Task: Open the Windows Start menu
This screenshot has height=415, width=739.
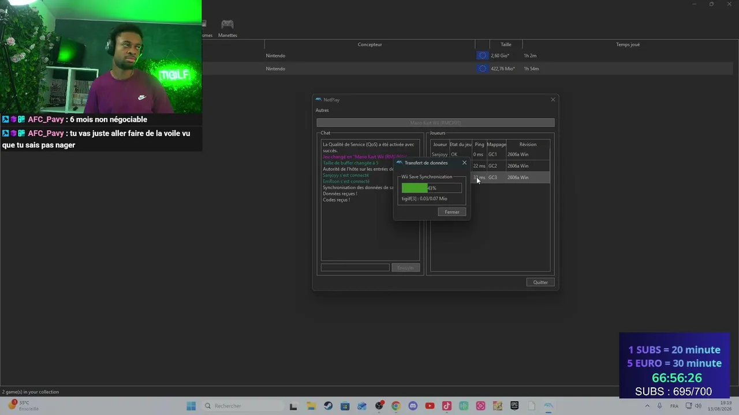Action: point(191,406)
